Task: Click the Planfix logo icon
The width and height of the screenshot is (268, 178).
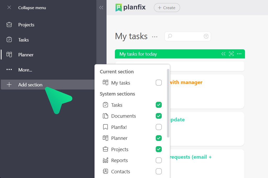Action: coord(119,8)
